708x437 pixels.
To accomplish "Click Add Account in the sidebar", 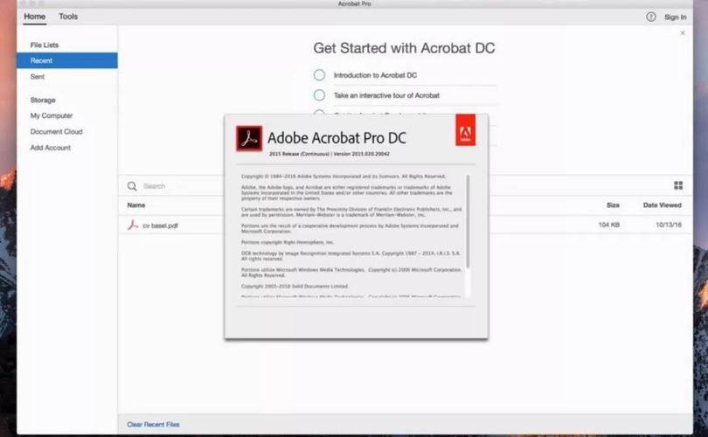I will pyautogui.click(x=51, y=148).
